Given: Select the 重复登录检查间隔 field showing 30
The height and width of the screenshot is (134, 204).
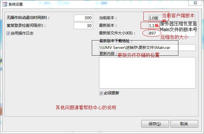Looking at the screenshot, I should click(x=83, y=26).
